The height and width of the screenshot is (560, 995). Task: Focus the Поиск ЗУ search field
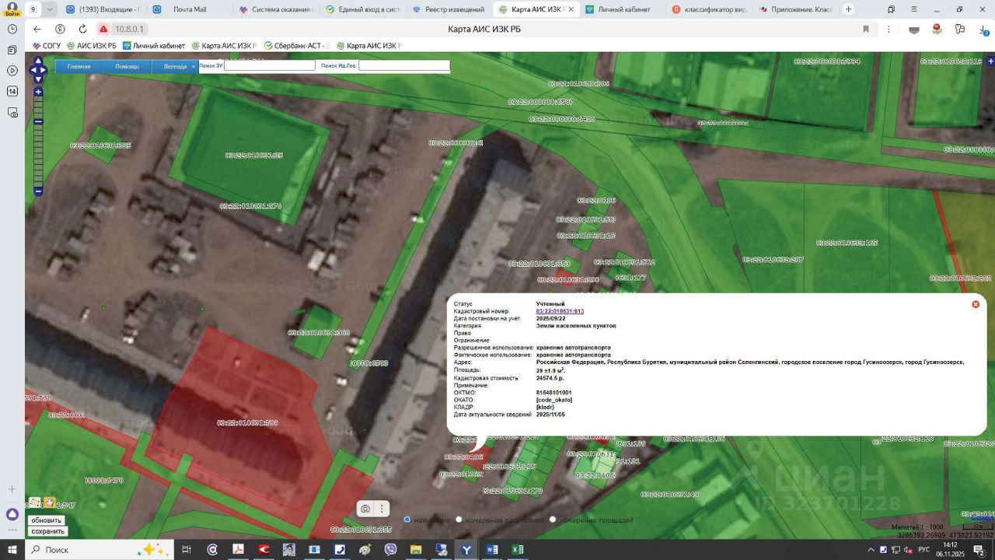click(x=269, y=66)
